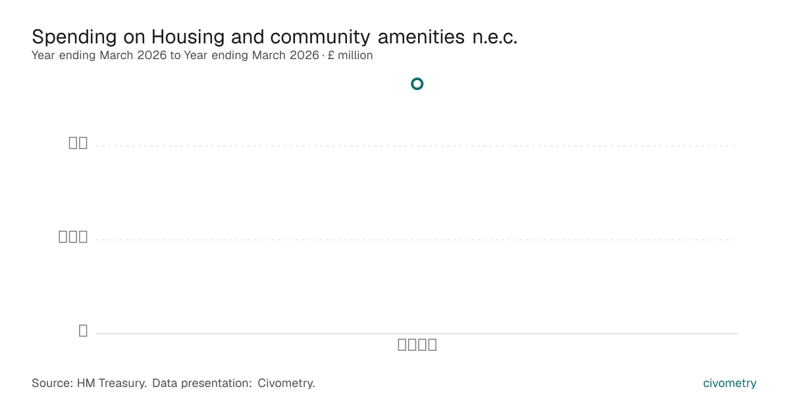Click the middle dotted horizontal gridline
Image resolution: width=790 pixels, height=414 pixels.
[x=417, y=240]
